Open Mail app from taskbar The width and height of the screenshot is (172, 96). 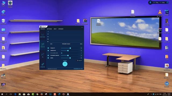coord(28,94)
